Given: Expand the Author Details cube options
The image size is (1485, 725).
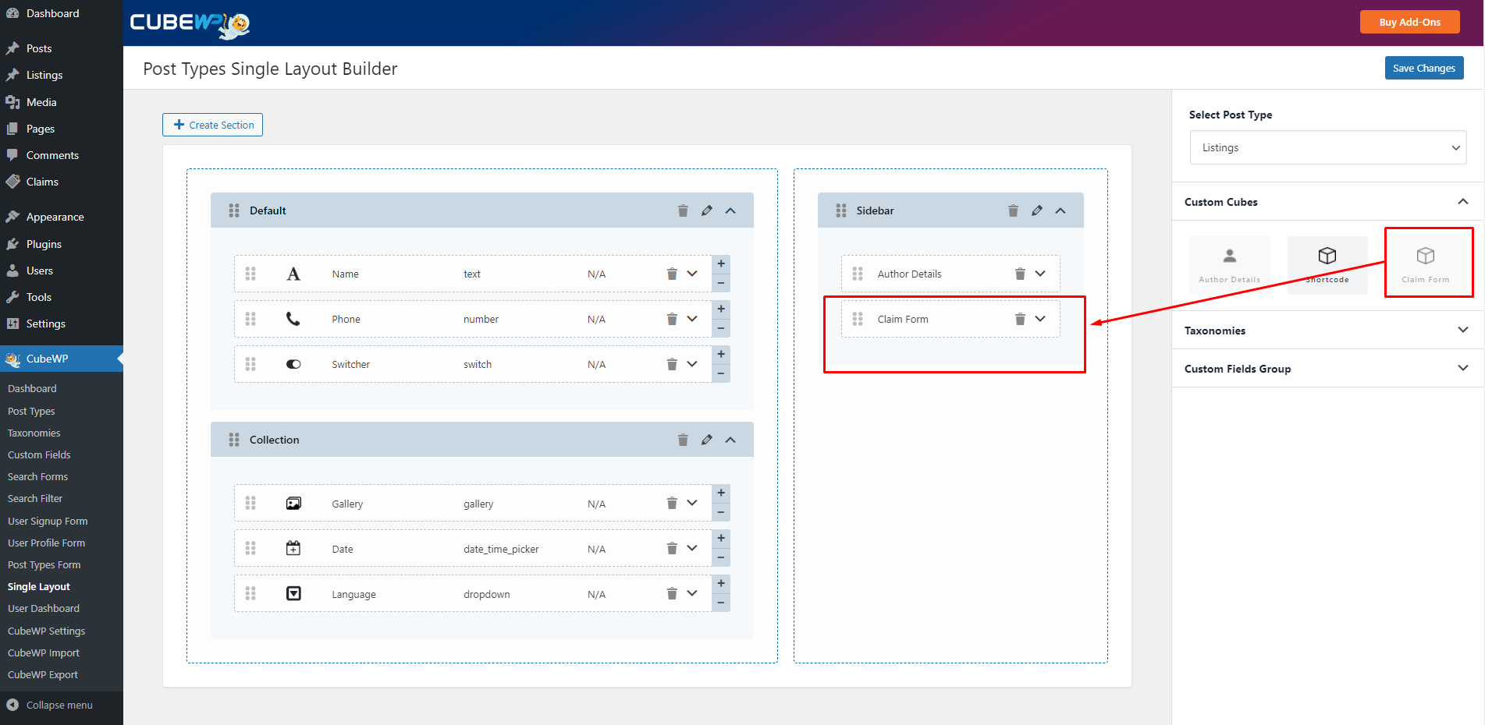Looking at the screenshot, I should [1040, 274].
